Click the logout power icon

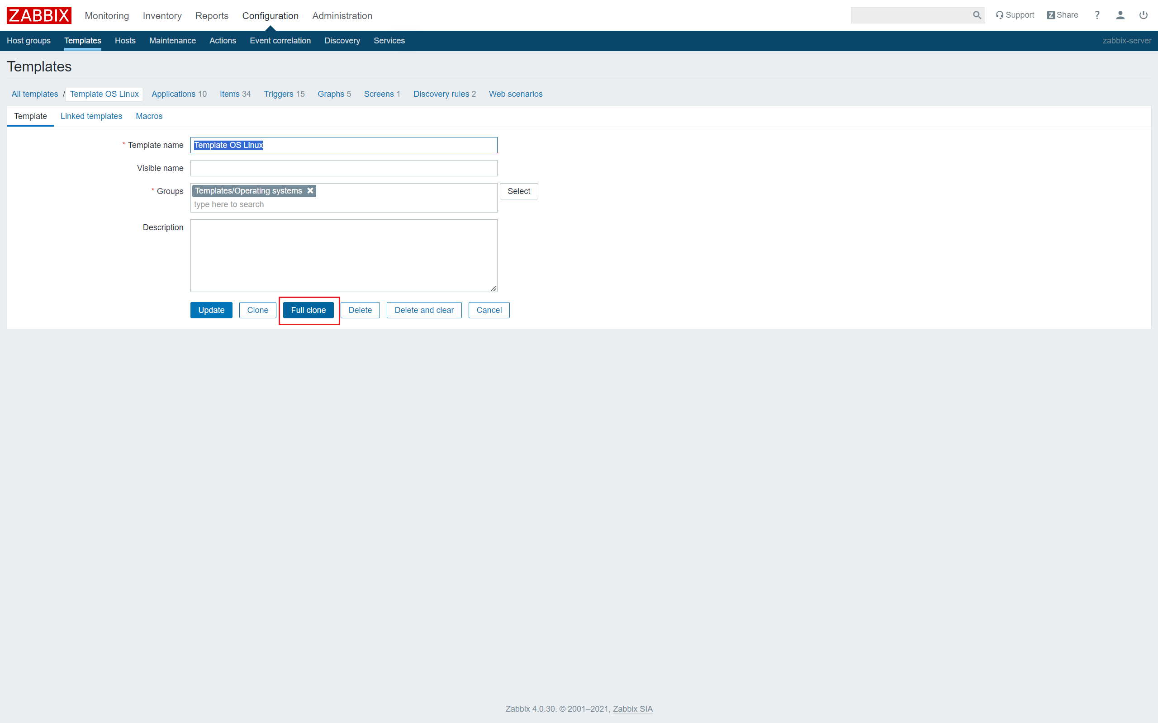[x=1143, y=15]
